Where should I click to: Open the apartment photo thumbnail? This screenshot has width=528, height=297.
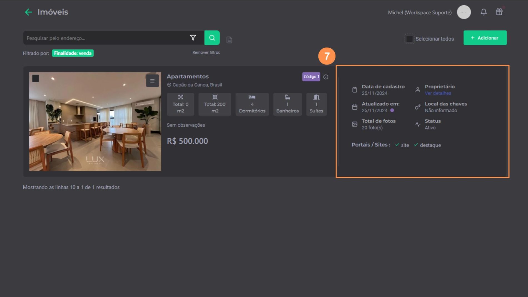click(x=95, y=121)
